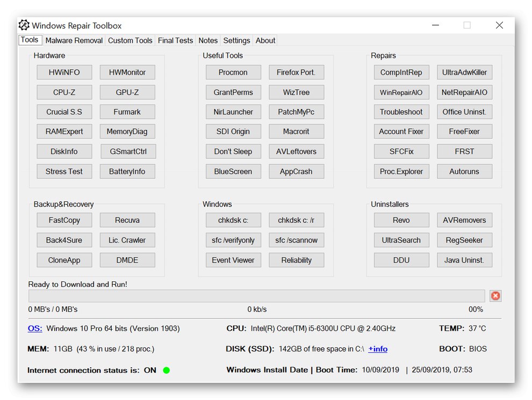Click the red cancel download icon

point(495,296)
